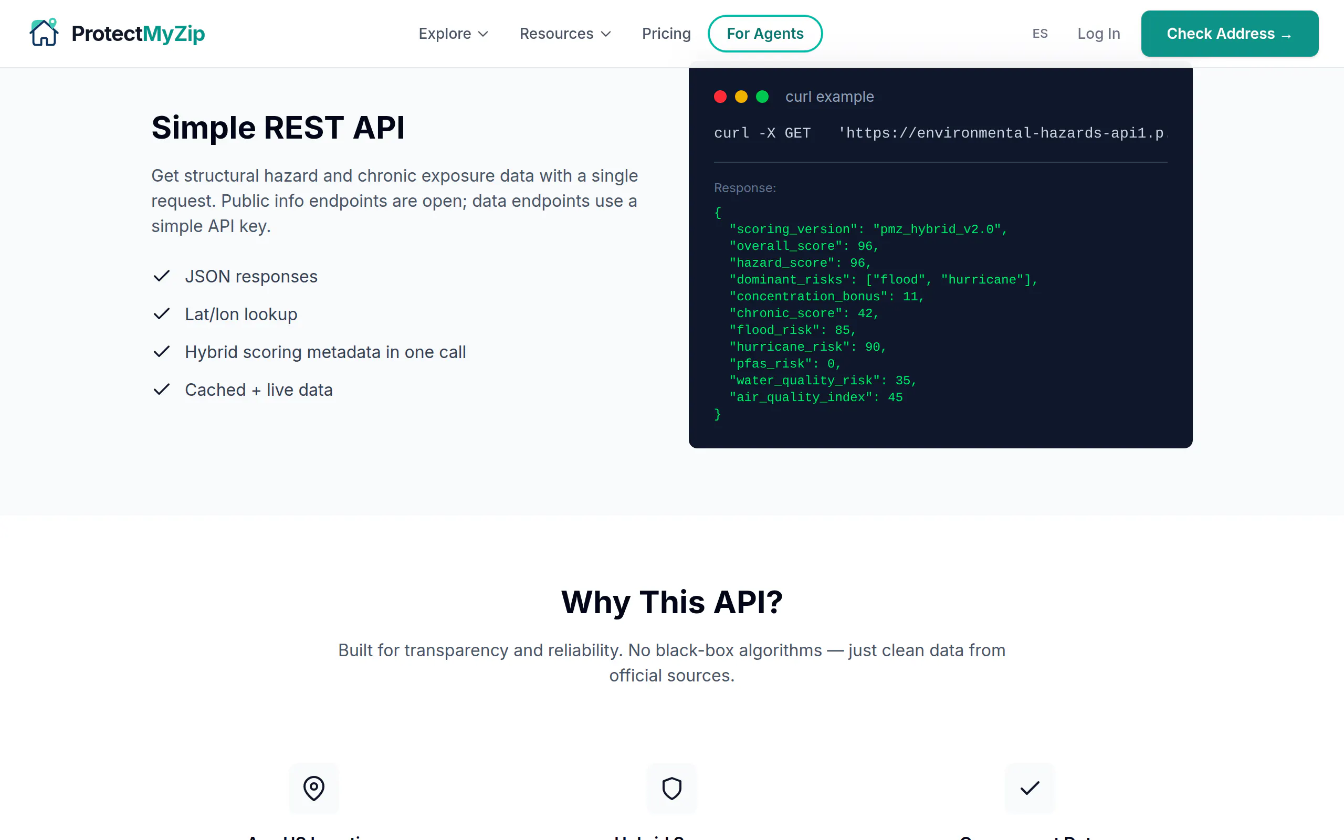Click the Why This API? heading
Screen dimensions: 1344x840
click(672, 602)
